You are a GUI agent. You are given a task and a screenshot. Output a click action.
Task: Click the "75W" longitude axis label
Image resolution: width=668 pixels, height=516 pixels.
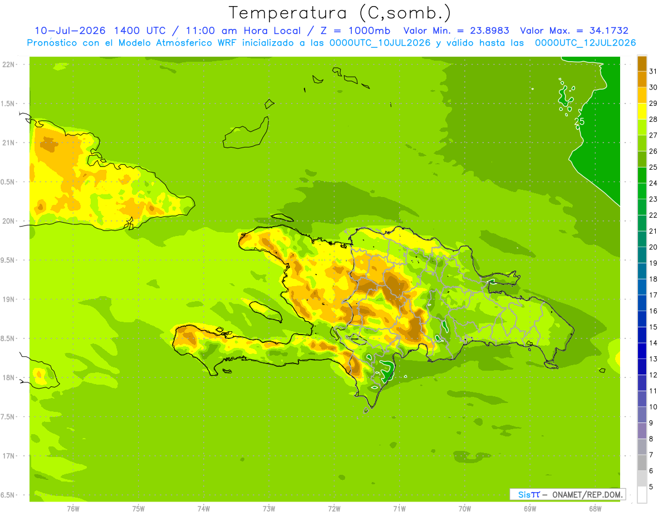(x=139, y=509)
